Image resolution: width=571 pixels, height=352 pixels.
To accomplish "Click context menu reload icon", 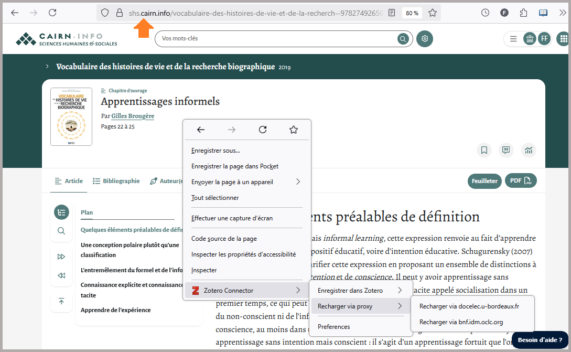I will click(263, 130).
